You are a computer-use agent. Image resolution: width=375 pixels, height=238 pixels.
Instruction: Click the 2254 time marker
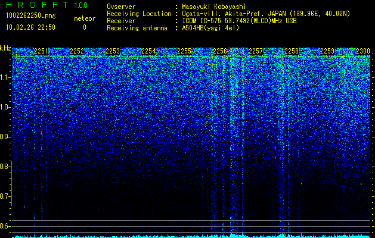click(x=148, y=51)
